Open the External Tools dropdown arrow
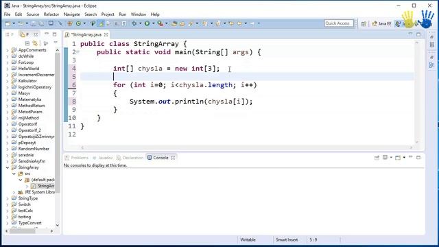This screenshot has width=439, height=247. click(x=166, y=23)
